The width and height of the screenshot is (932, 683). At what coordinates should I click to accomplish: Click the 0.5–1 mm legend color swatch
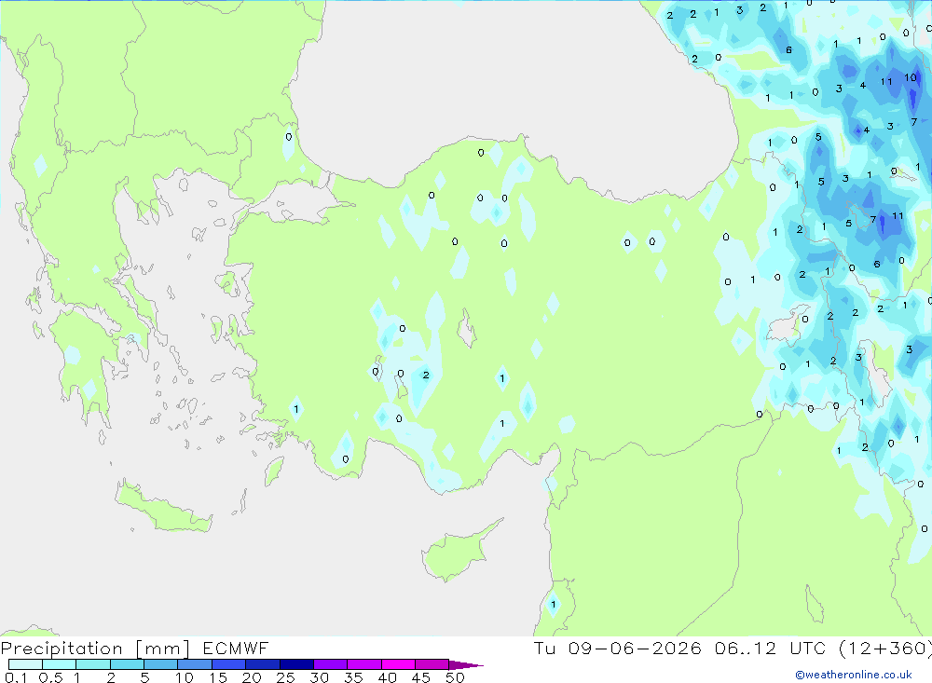[x=60, y=664]
